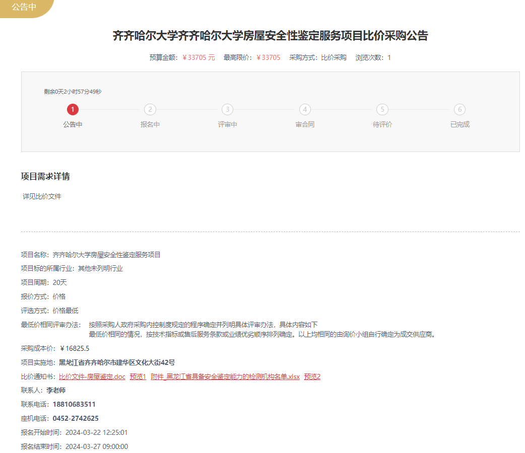Open the 预览2 preview link
525x453 pixels.
(312, 376)
